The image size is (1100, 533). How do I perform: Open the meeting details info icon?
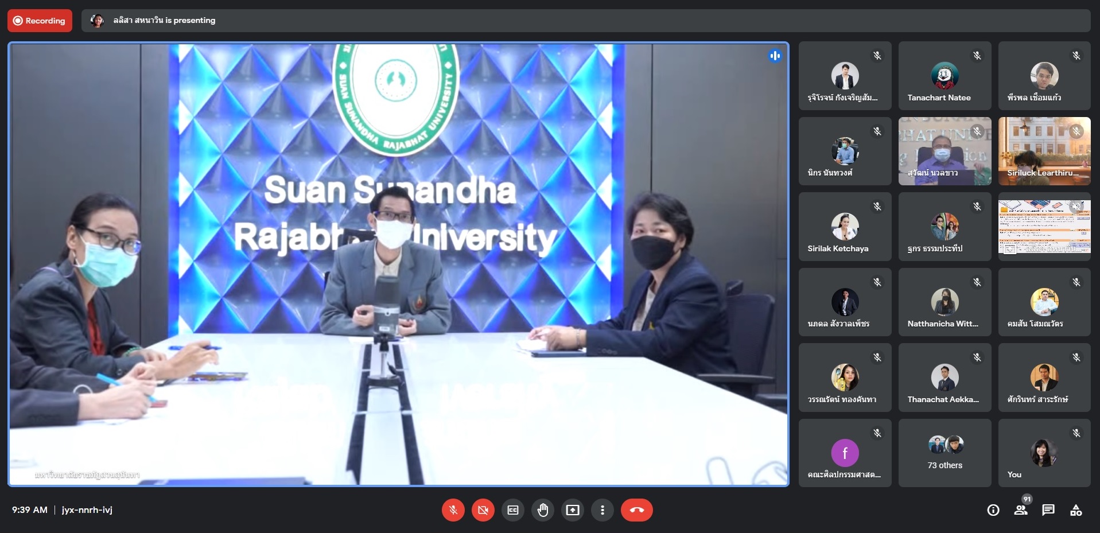click(x=993, y=510)
